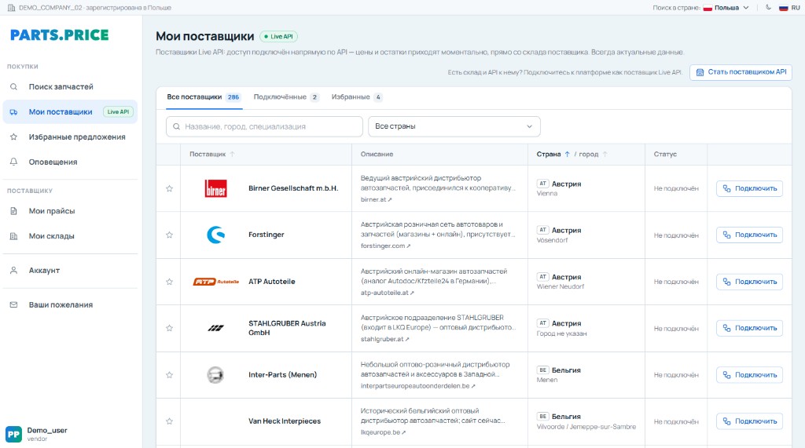Click Статус column header
Viewport: 805px width, 448px height.
coord(665,155)
